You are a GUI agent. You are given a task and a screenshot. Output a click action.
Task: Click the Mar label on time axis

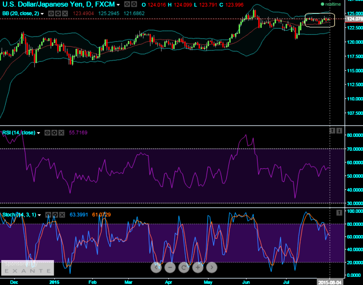(x=128, y=282)
